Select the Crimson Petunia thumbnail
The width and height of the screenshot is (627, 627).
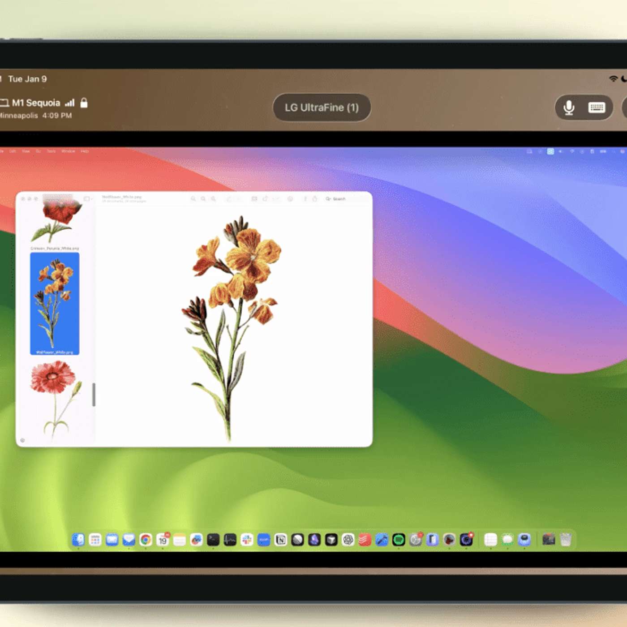[56, 222]
